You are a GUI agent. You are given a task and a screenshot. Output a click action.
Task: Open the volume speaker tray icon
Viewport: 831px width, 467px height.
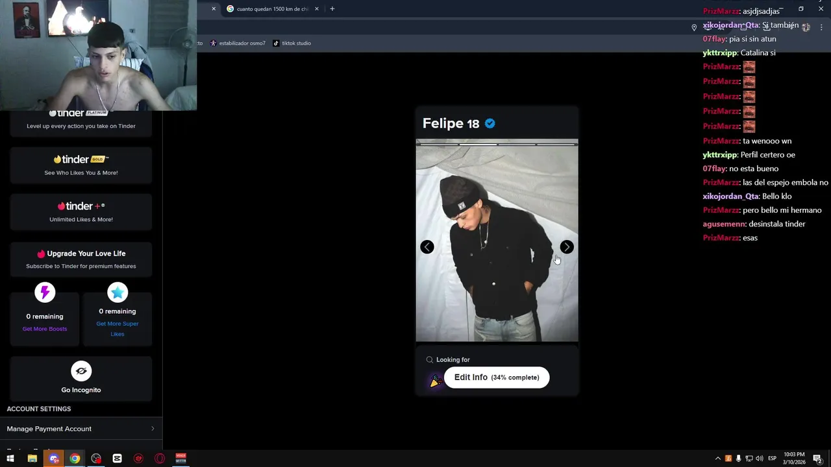point(759,459)
